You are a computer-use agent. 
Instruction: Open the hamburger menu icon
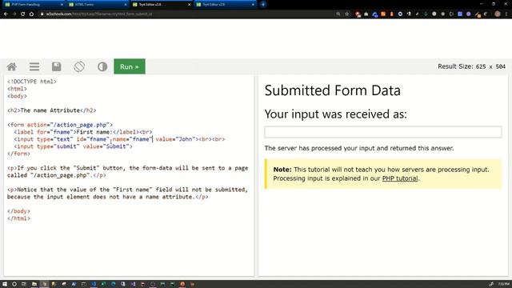coord(34,66)
